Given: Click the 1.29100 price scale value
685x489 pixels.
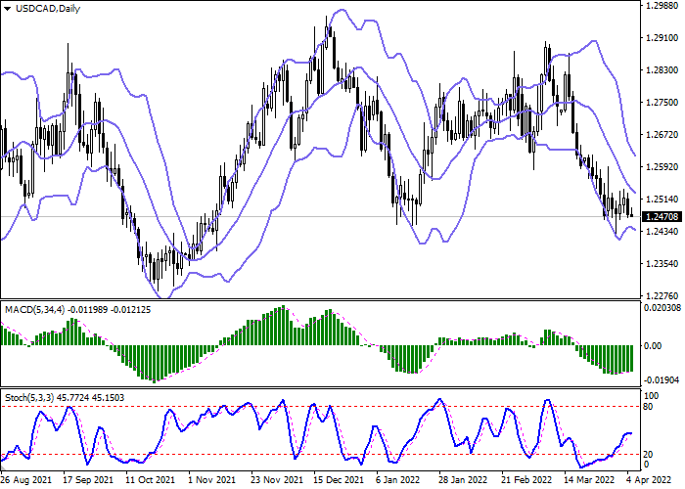Looking at the screenshot, I should click(662, 38).
